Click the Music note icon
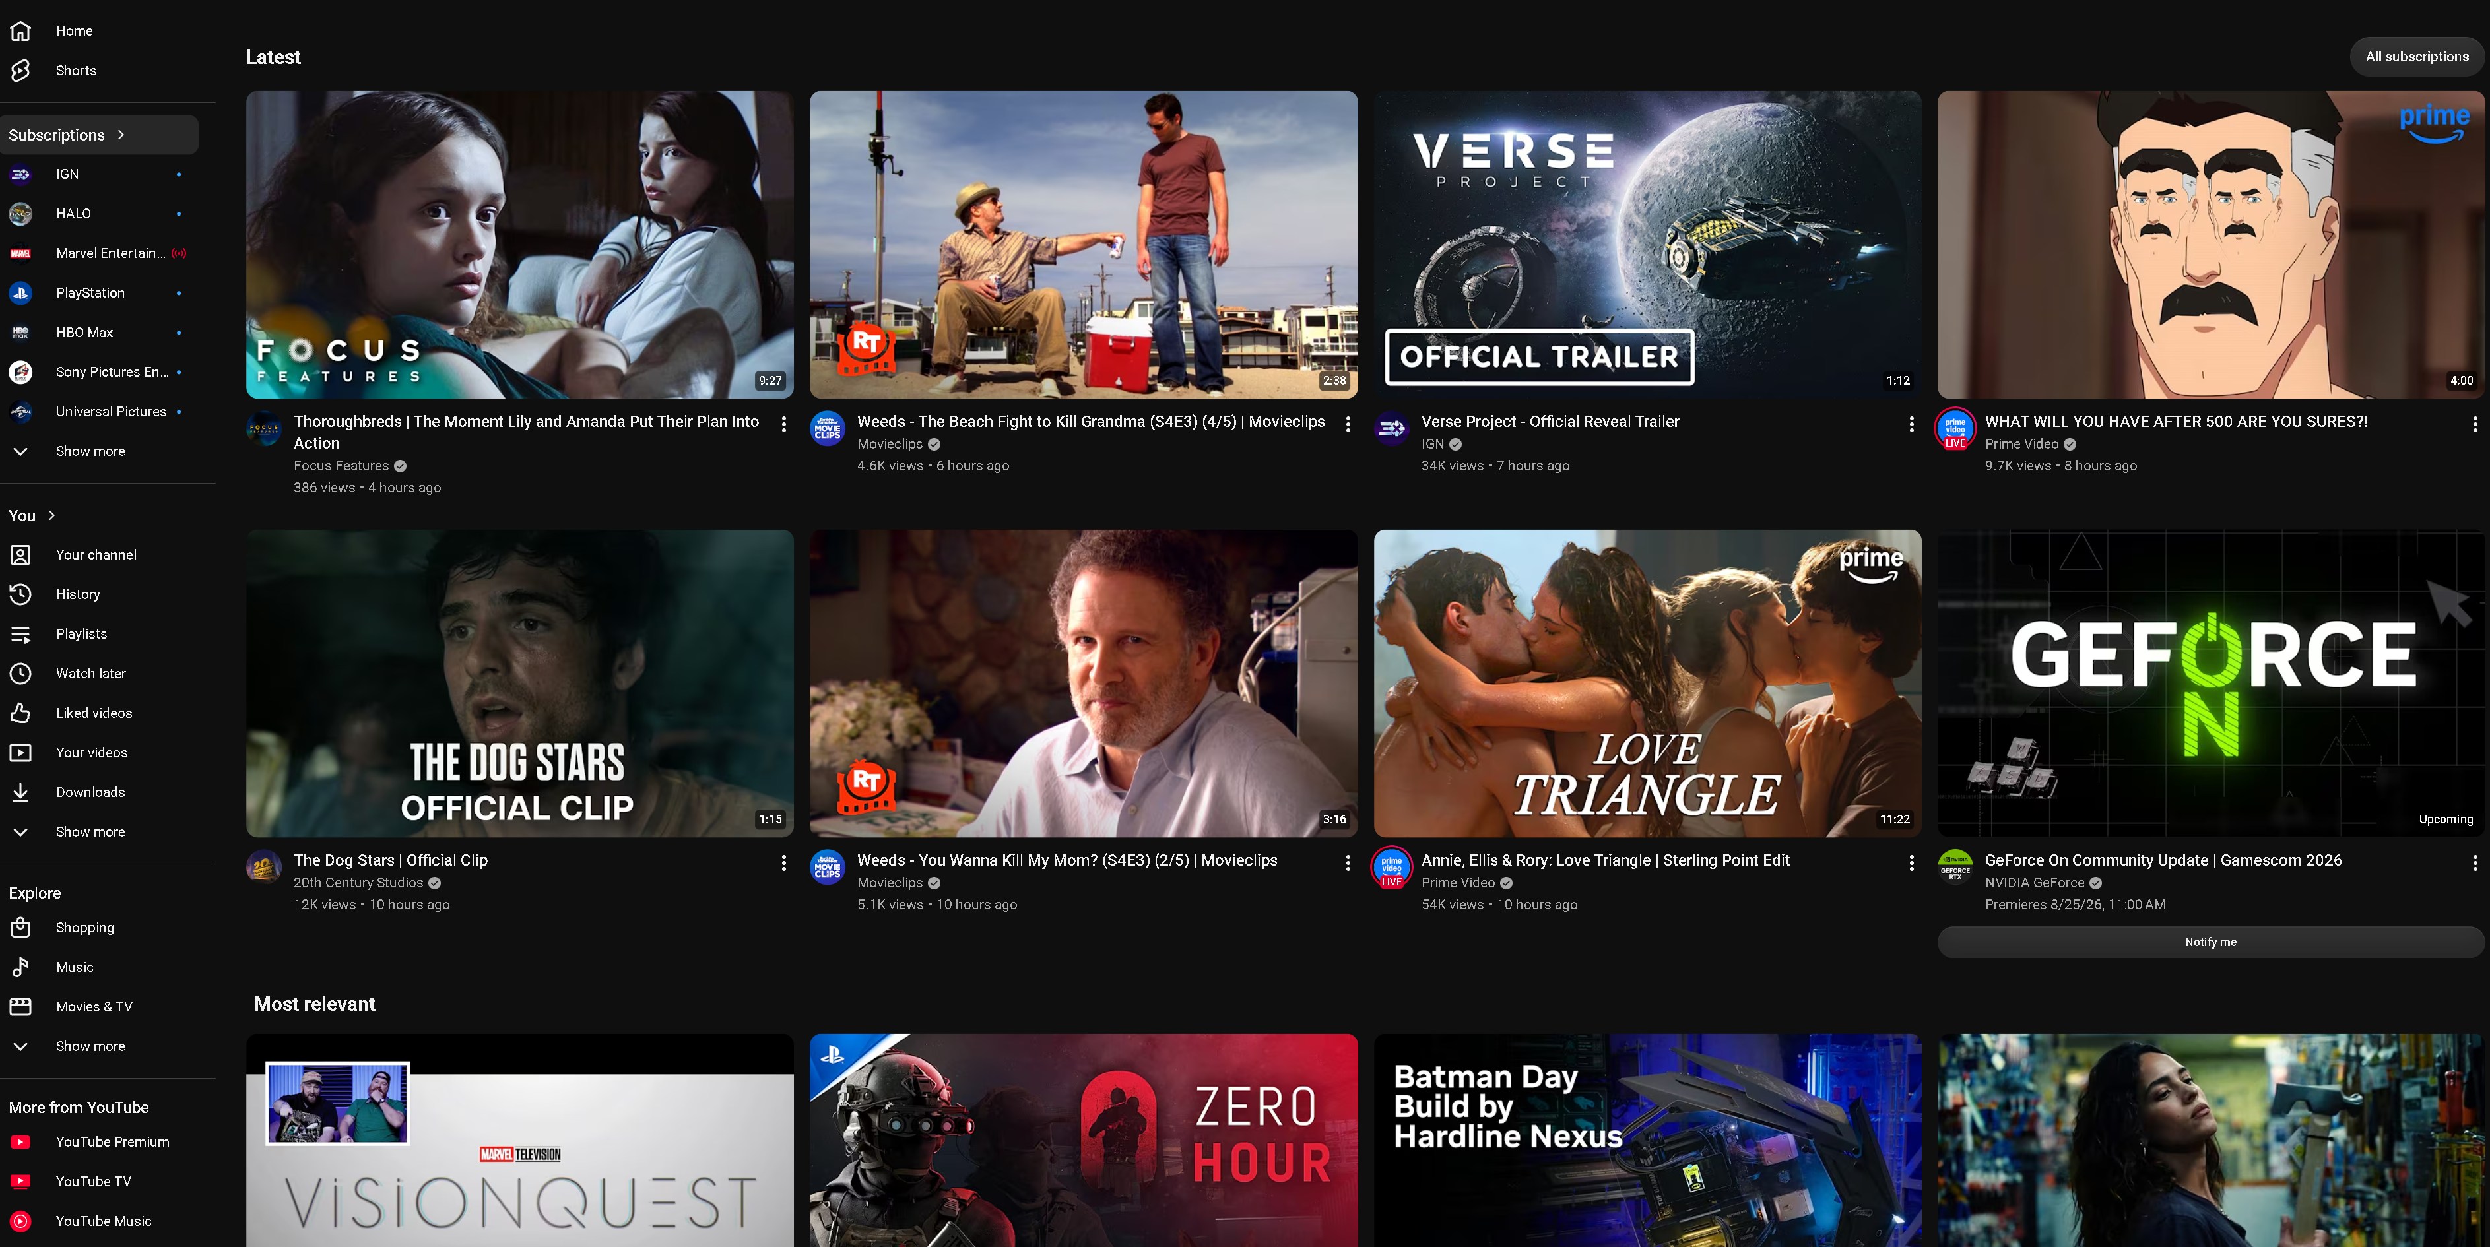Image resolution: width=2490 pixels, height=1247 pixels. (20, 968)
